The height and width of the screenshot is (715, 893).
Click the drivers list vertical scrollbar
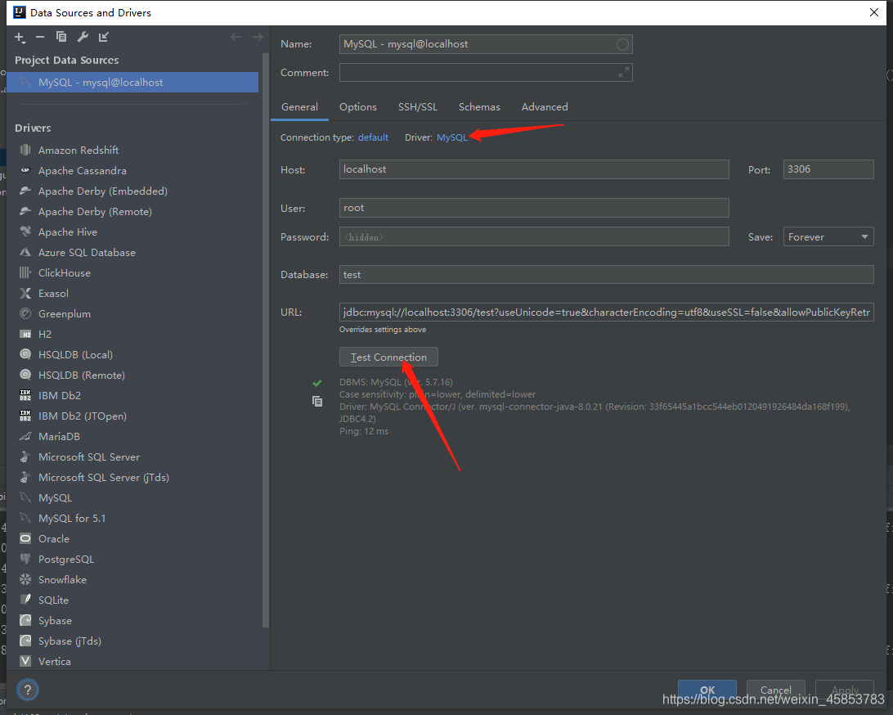(x=265, y=340)
